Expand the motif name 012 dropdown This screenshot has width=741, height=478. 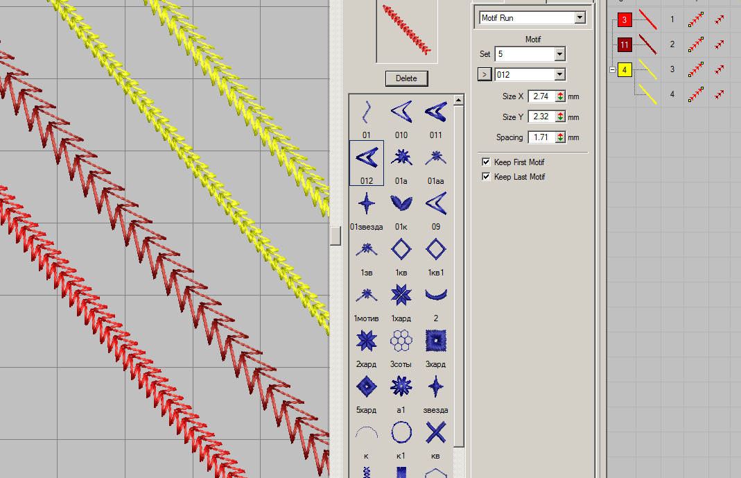pos(559,74)
